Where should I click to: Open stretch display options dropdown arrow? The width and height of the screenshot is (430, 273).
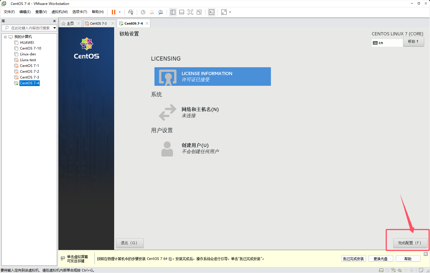click(x=230, y=12)
